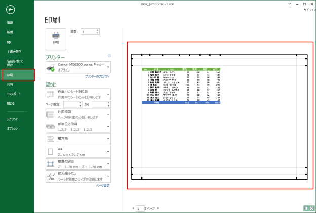Increase copies count with up arrow

click(98, 30)
